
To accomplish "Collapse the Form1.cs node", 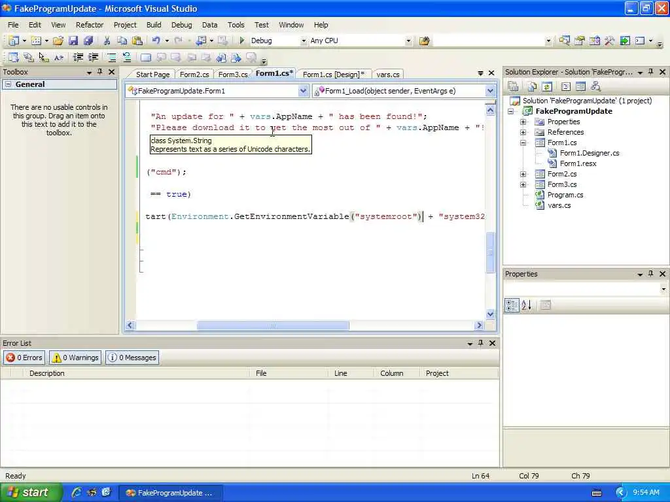I will coord(523,142).
